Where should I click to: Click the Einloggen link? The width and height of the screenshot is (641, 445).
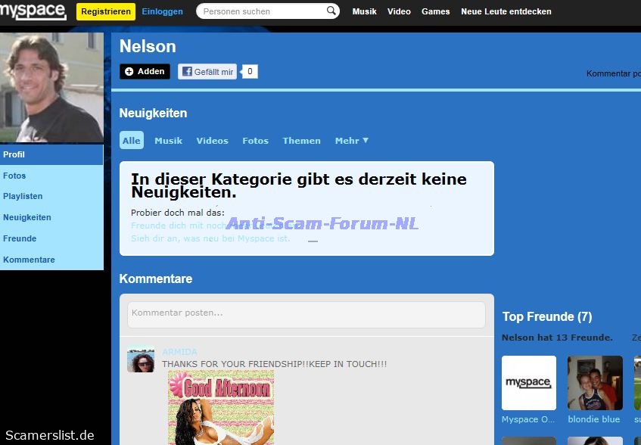[x=162, y=11]
